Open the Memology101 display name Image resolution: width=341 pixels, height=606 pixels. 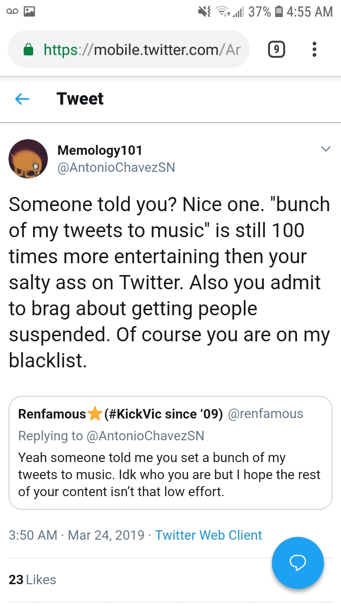[99, 150]
